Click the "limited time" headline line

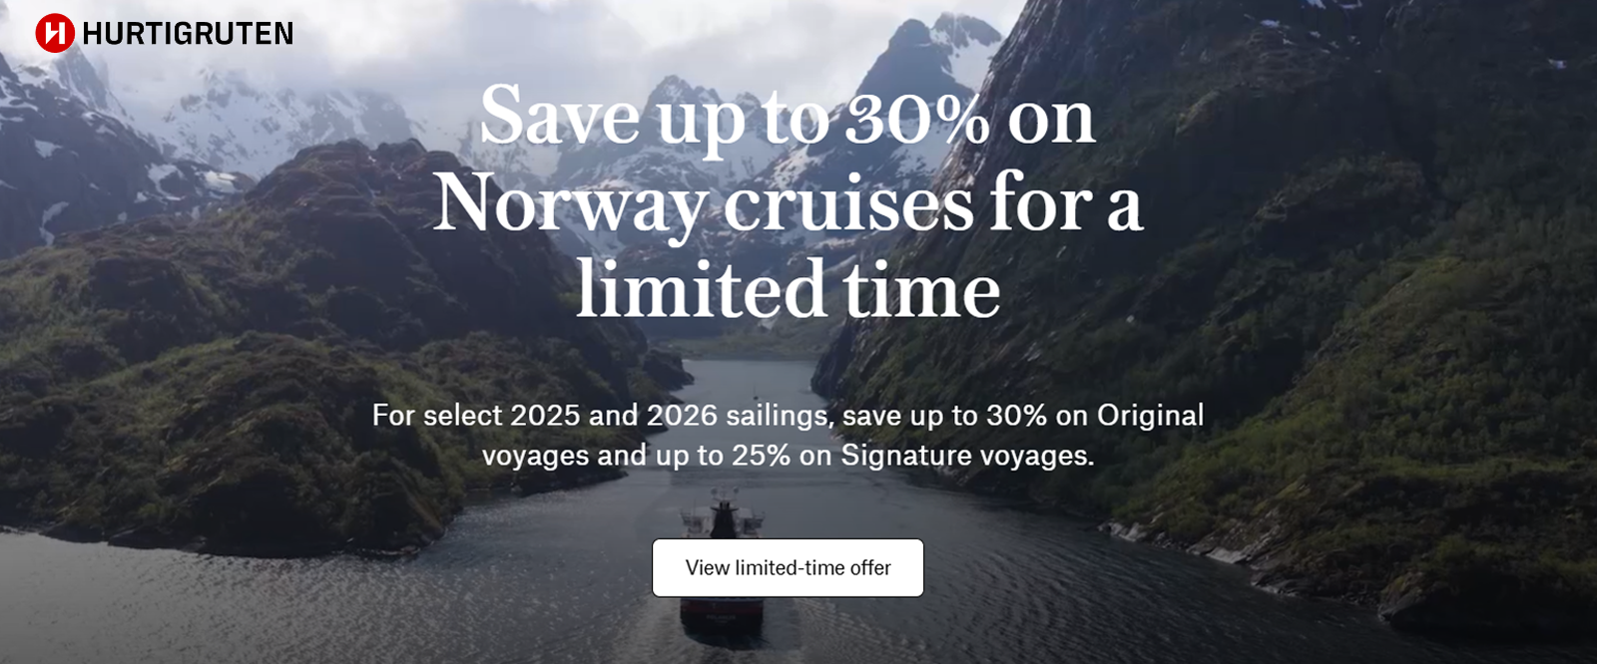(x=788, y=290)
